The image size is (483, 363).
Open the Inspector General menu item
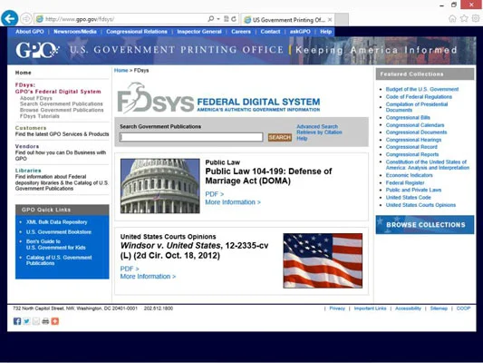coord(199,32)
